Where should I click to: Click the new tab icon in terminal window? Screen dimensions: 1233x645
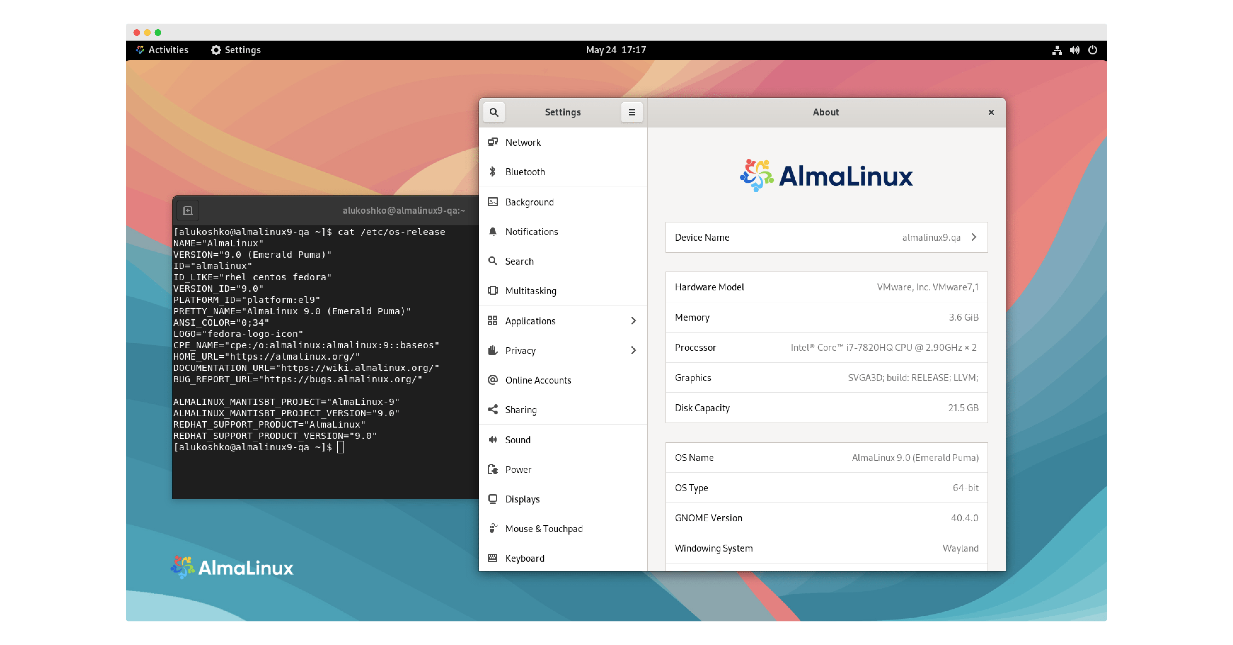click(187, 210)
